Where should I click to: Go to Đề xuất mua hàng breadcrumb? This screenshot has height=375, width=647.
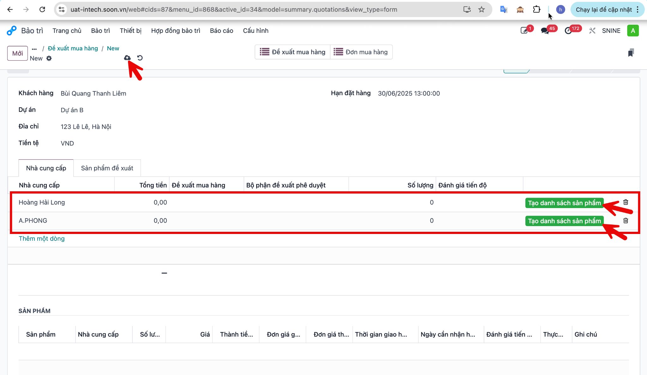(73, 48)
